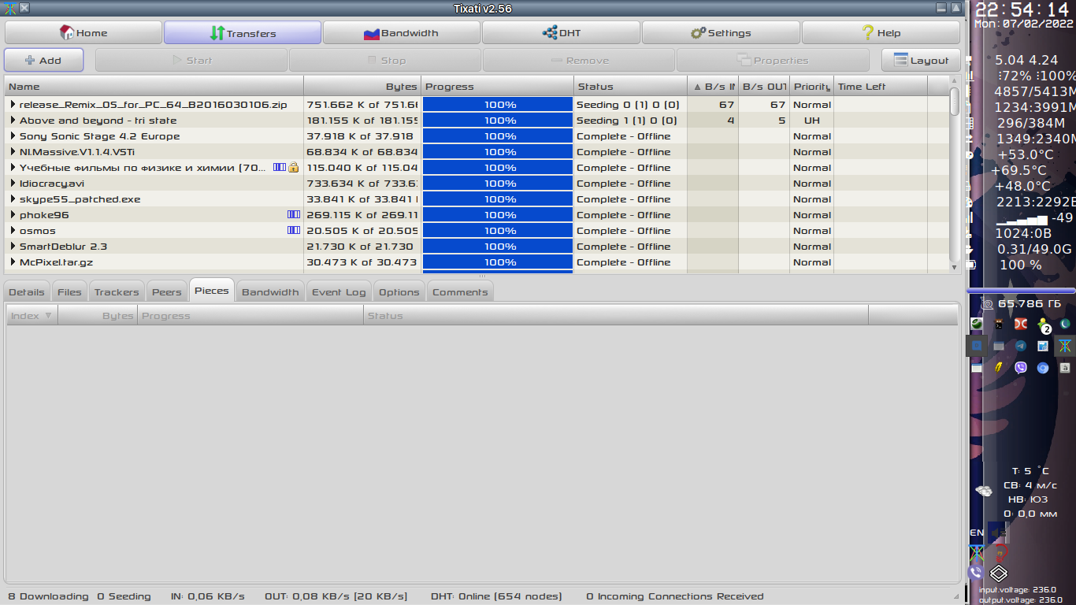Viewport: 1076px width, 605px height.
Task: Click the 'Seeding 0 (1) 0 (0)' status cell
Action: coord(627,104)
